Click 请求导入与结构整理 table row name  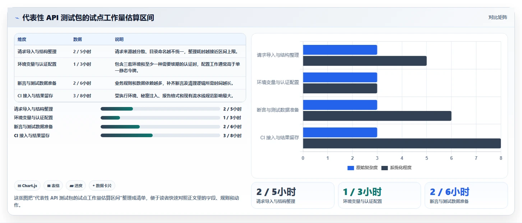click(37, 51)
